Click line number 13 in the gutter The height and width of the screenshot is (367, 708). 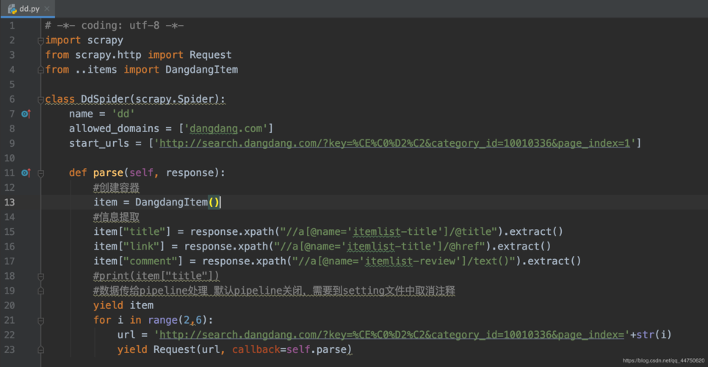click(10, 202)
